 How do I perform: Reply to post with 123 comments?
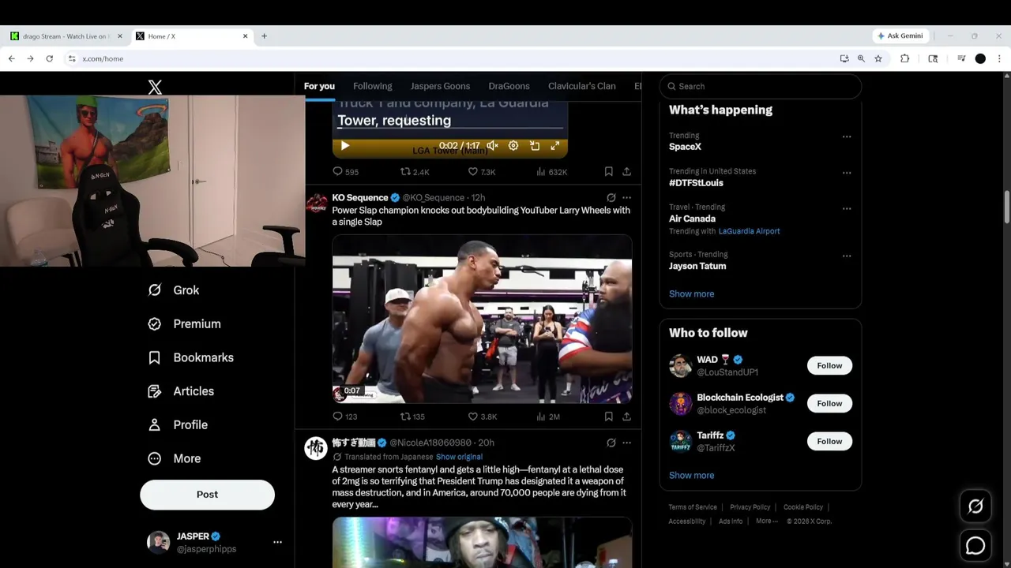(x=345, y=417)
